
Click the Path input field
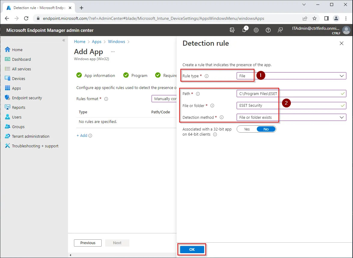tap(291, 94)
